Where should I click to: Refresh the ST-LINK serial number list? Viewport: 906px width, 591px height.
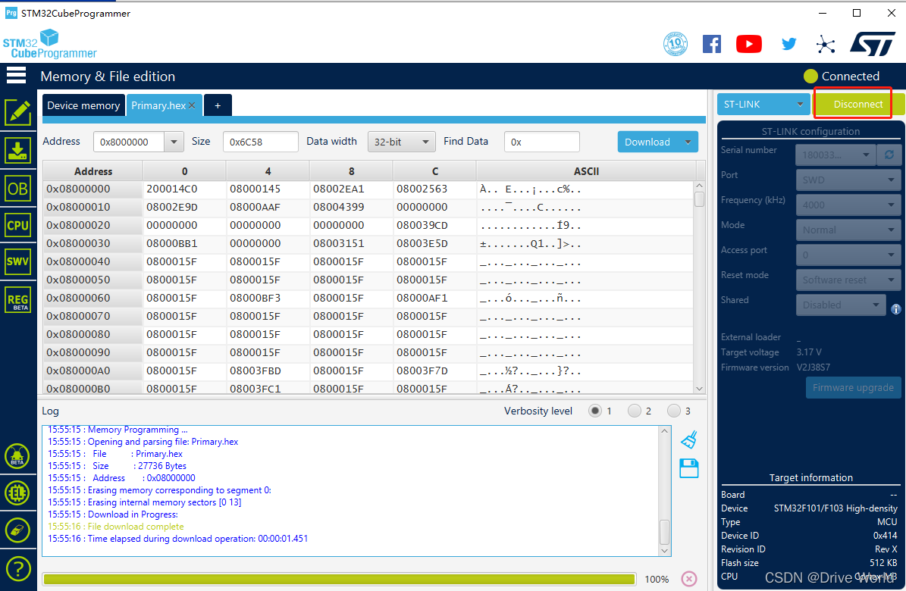(x=889, y=155)
